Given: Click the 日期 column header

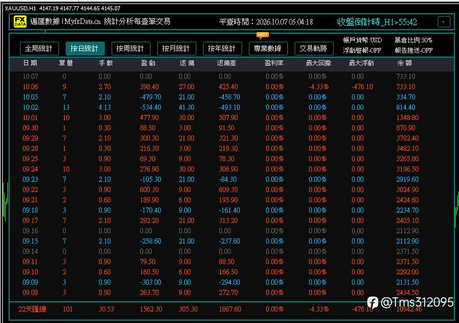Looking at the screenshot, I should point(30,63).
